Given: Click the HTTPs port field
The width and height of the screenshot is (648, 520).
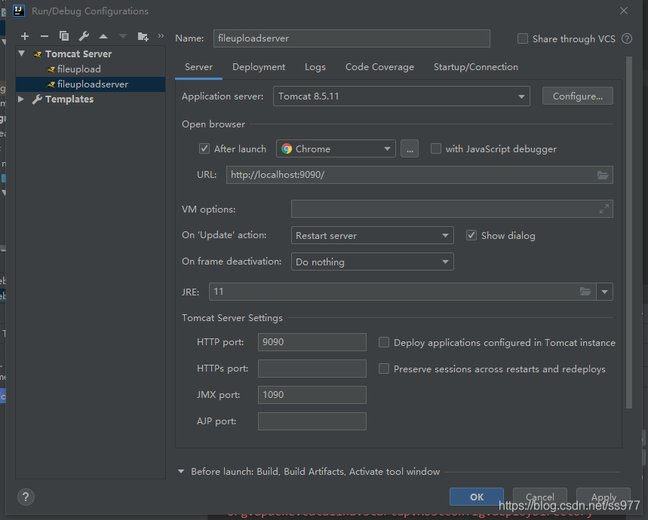Looking at the screenshot, I should 312,369.
